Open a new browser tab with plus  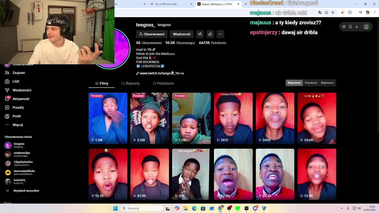(245, 4)
